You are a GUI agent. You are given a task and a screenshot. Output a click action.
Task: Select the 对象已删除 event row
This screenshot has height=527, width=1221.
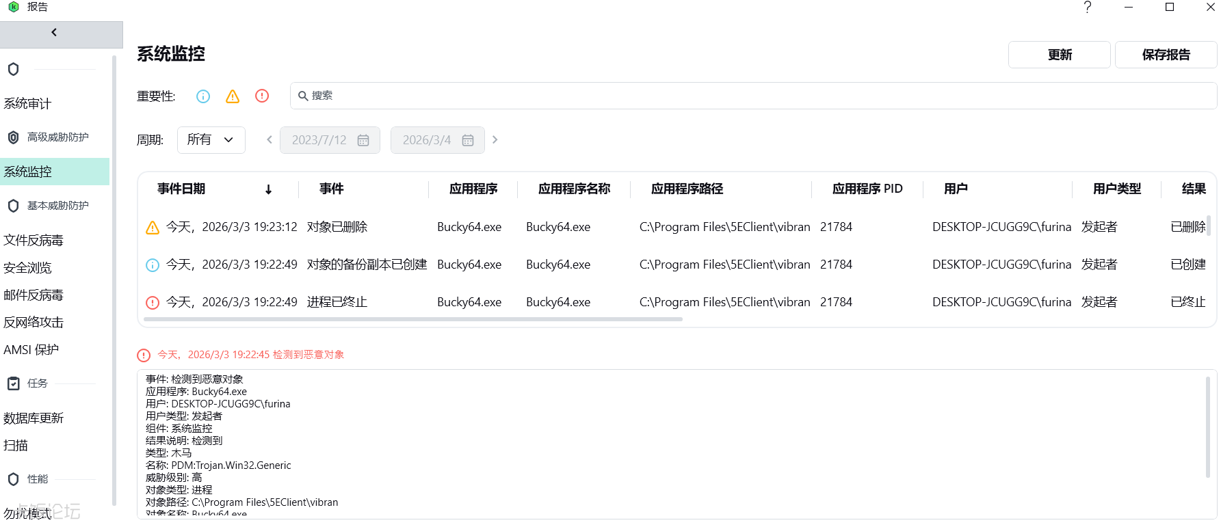pos(677,227)
